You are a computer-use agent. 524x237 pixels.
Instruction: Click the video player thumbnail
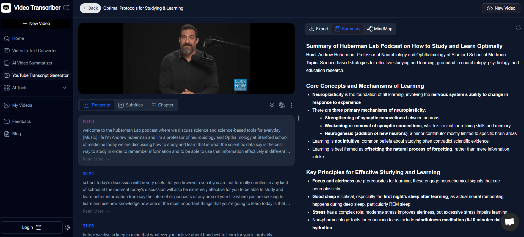pos(186,58)
